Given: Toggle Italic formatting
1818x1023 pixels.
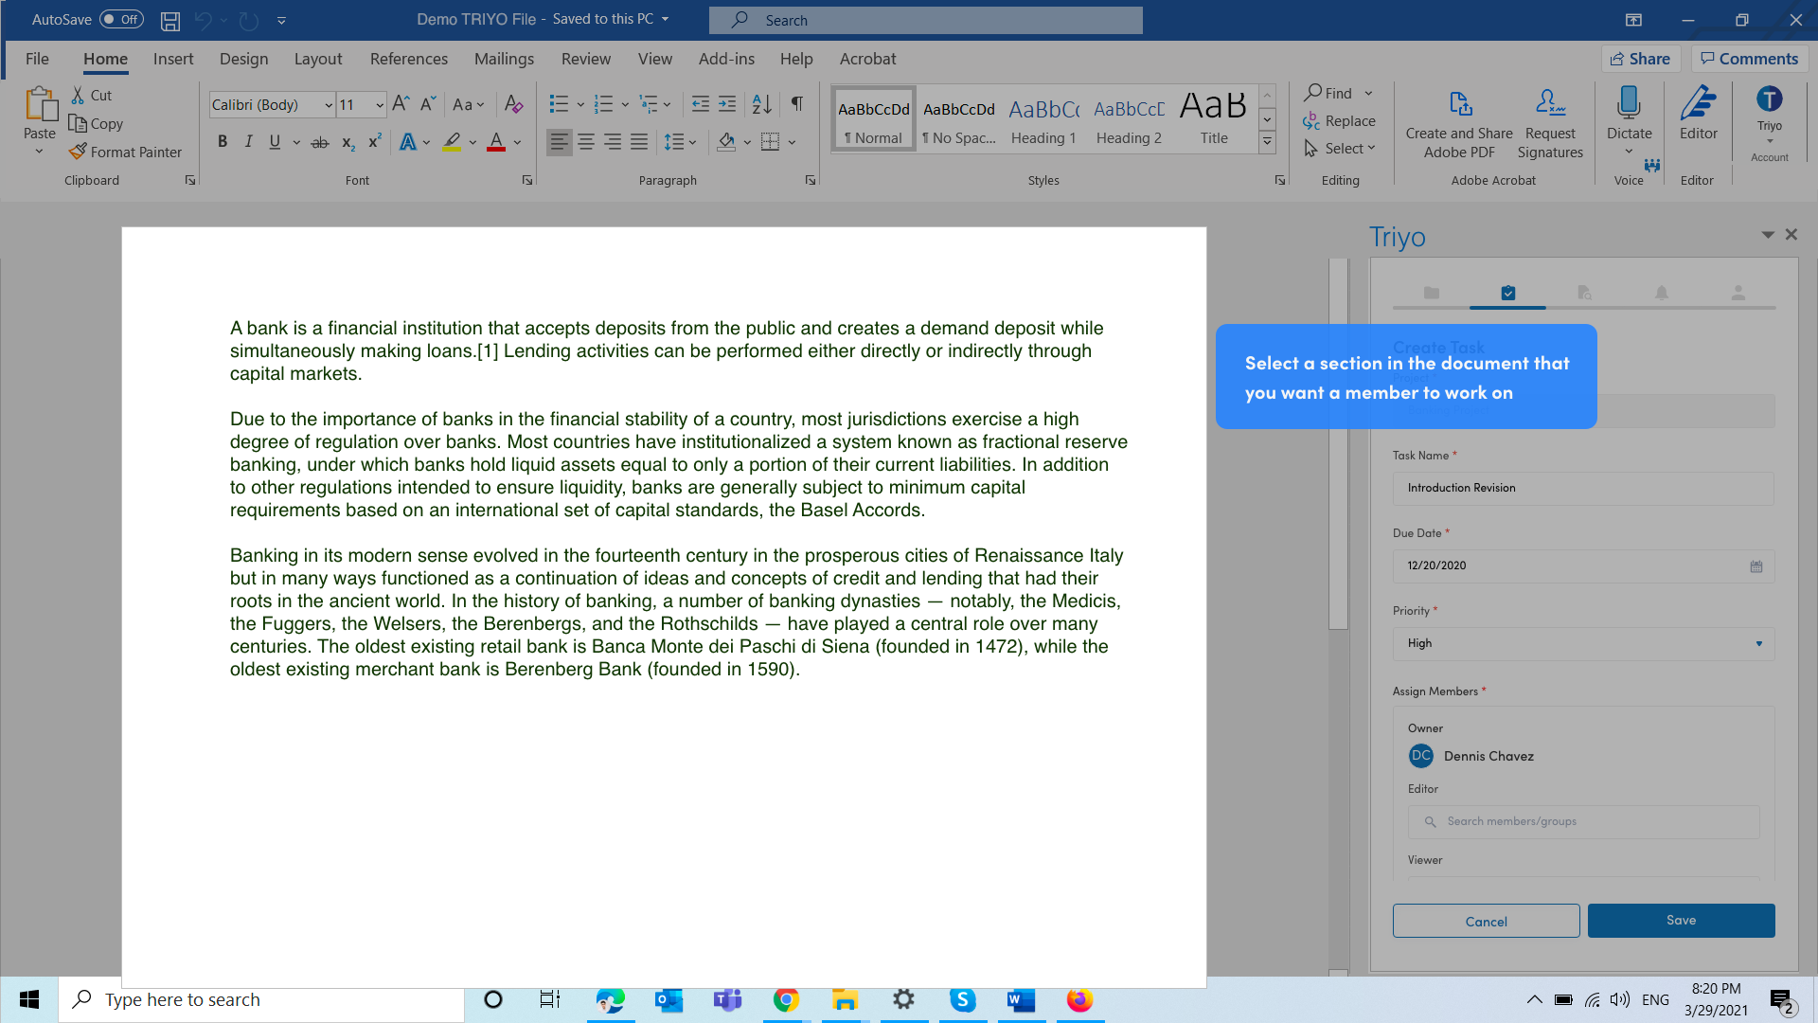Looking at the screenshot, I should coord(248,142).
